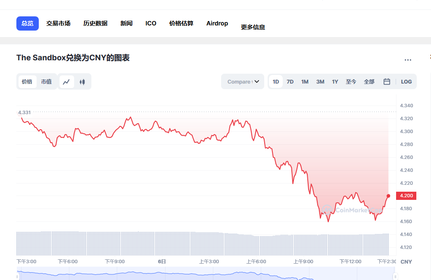Screen dimensions: 431x280
Task: Open the 总览 overview tab
Action: click(x=28, y=23)
